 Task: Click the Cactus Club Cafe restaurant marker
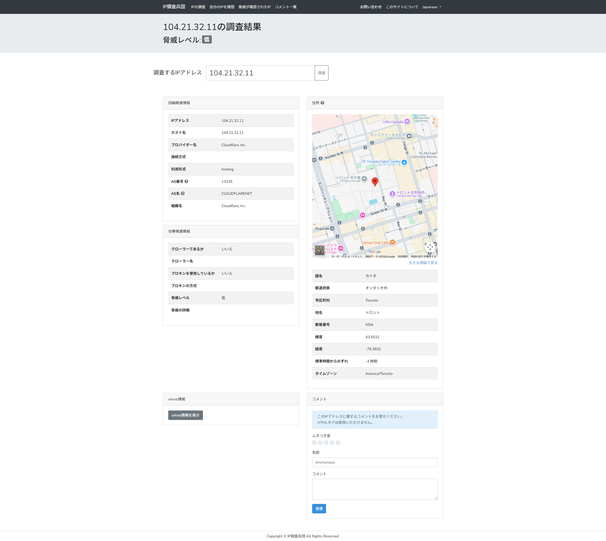[392, 242]
